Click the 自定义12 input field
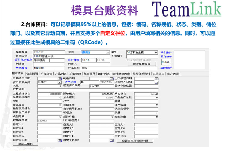 point(146,136)
